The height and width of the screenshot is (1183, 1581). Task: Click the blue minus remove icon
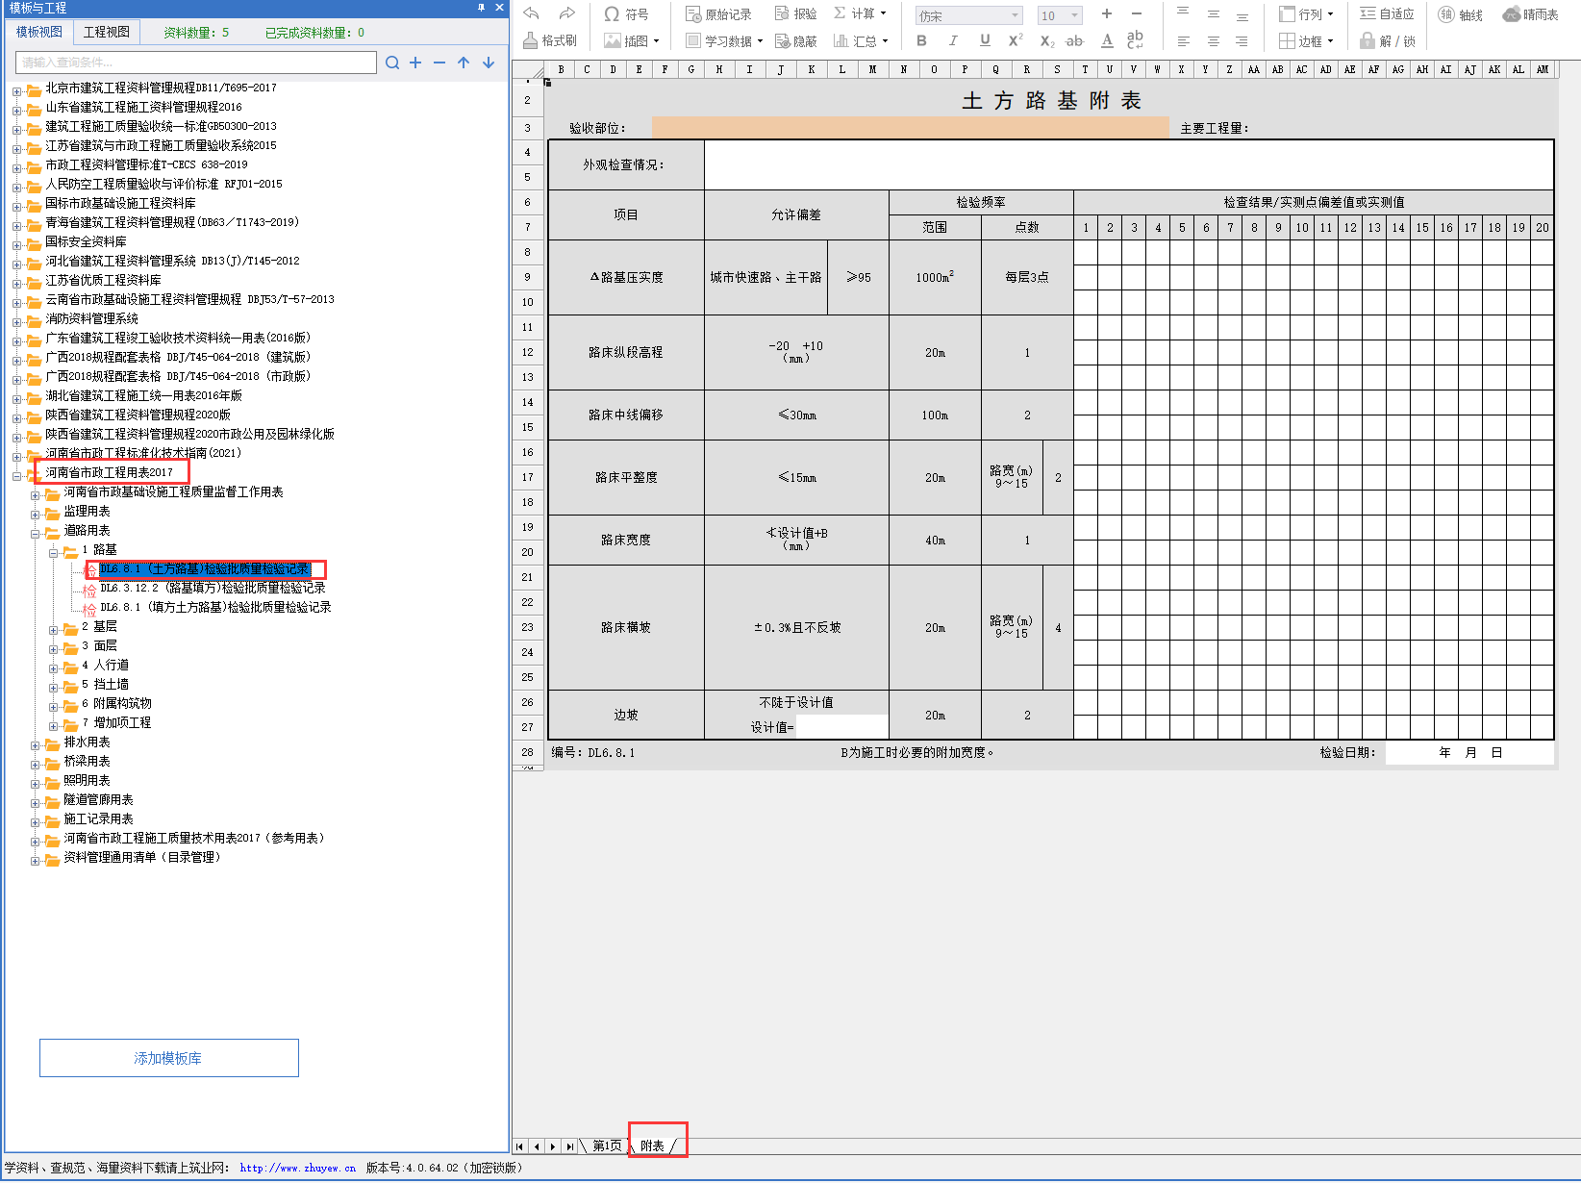439,63
